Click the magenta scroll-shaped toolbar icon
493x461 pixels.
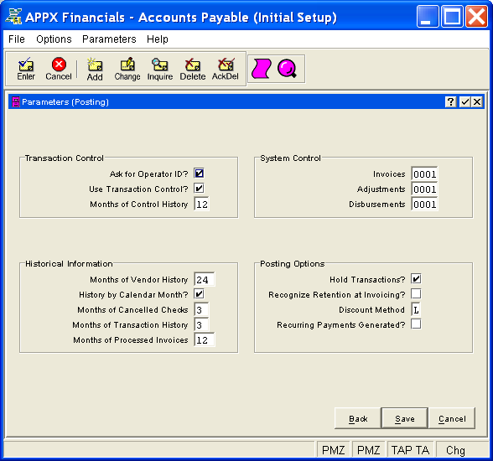tap(261, 69)
